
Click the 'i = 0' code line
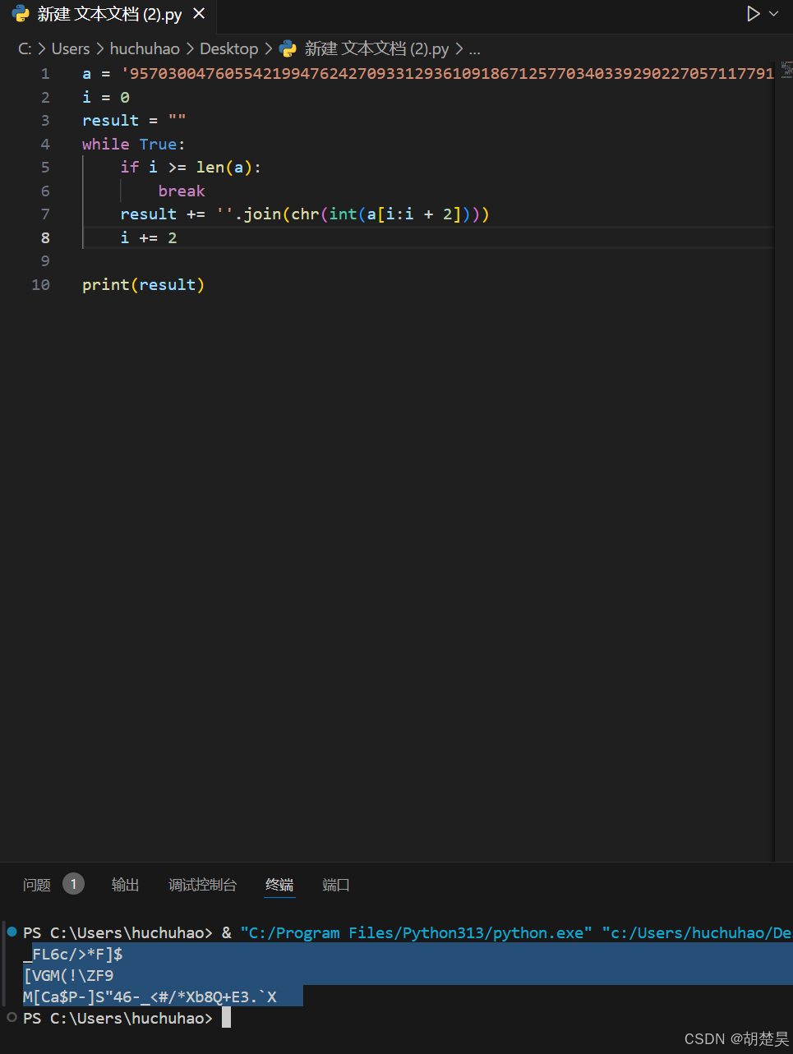tap(106, 98)
